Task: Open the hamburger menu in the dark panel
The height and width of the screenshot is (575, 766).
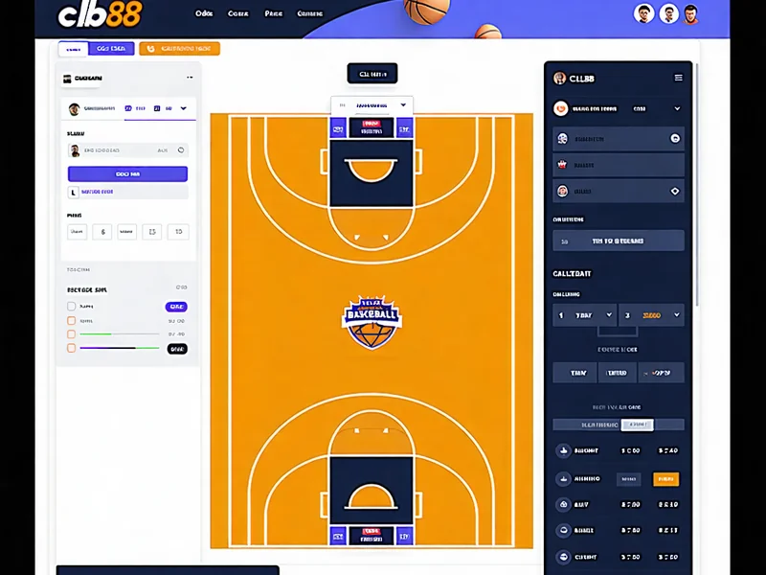Action: [679, 78]
